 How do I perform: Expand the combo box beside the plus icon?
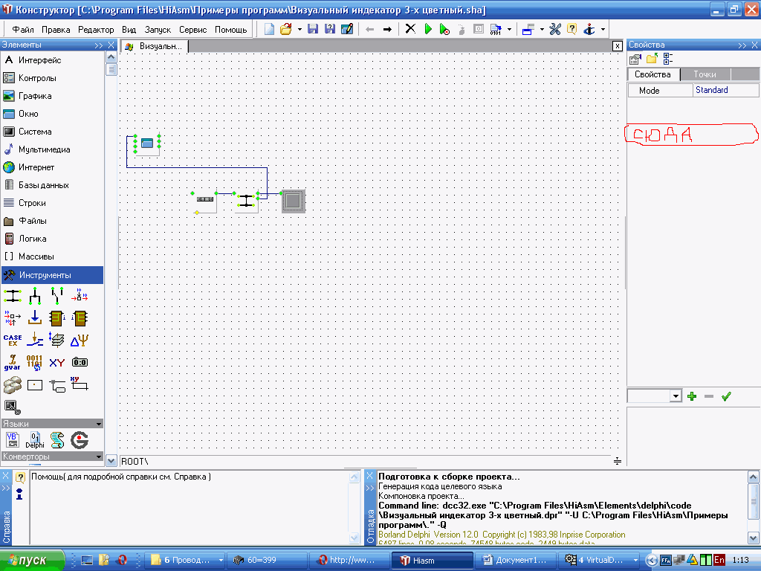coord(676,396)
